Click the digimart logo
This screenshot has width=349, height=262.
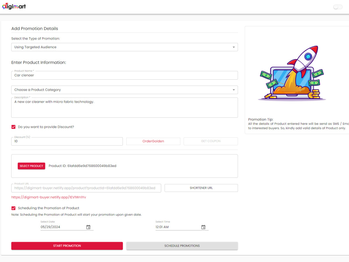pyautogui.click(x=14, y=6)
